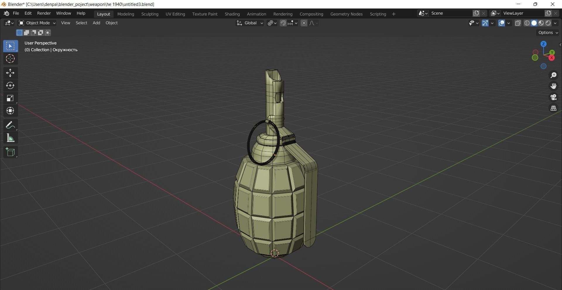562x290 pixels.
Task: Open the Add menu in viewport header
Action: [x=96, y=23]
